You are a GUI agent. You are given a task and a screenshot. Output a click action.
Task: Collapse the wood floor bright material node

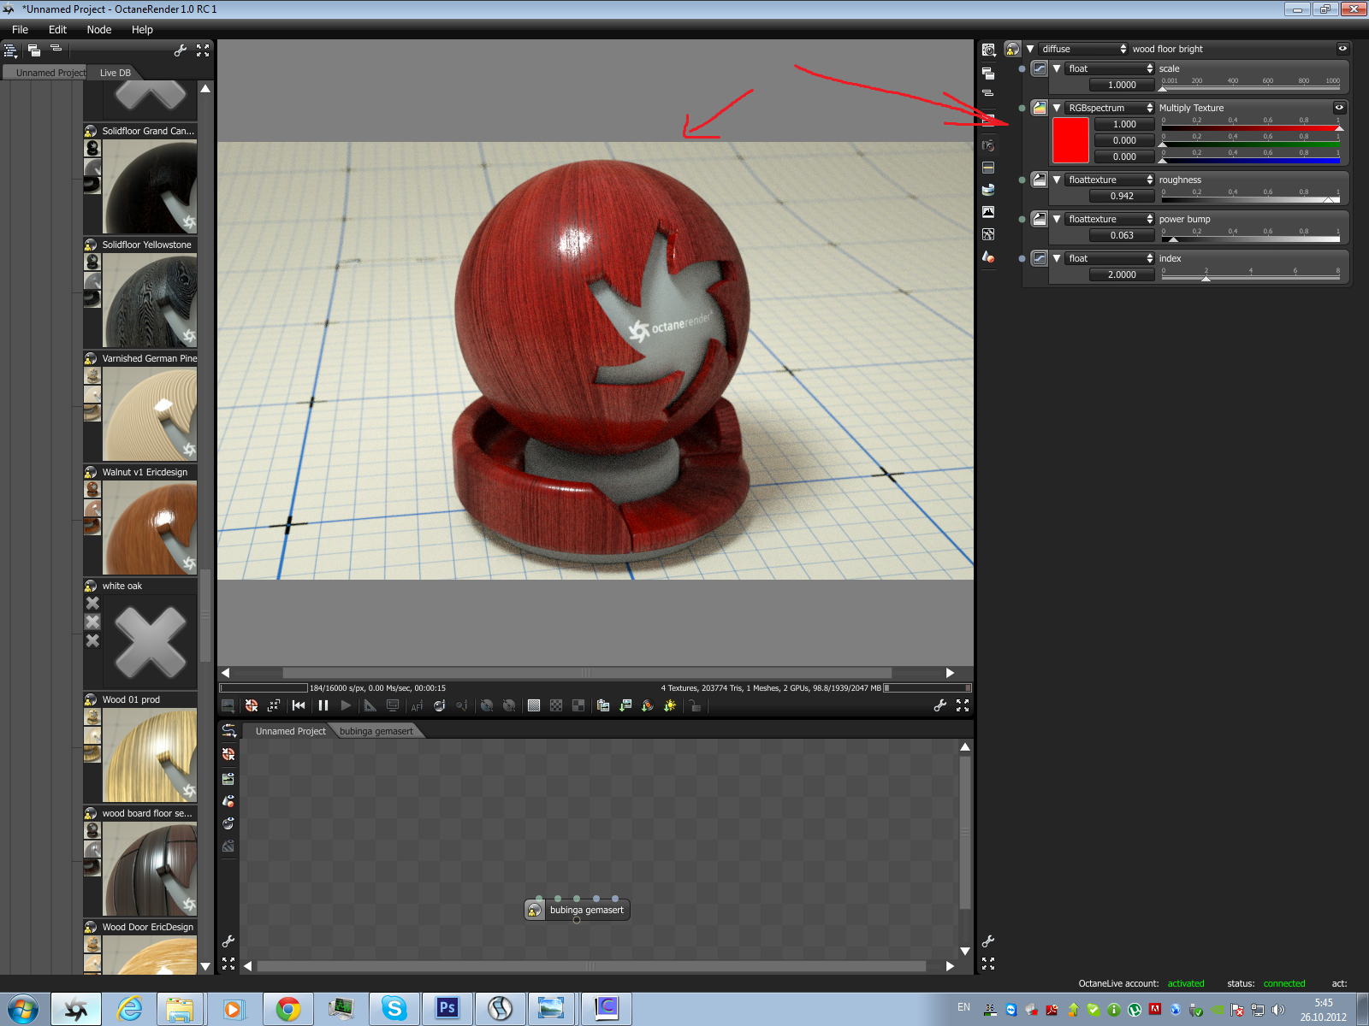tap(1030, 49)
